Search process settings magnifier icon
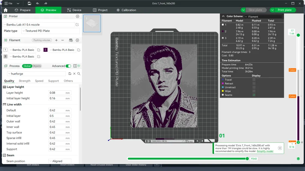Viewport: 305px width, 171px height. [79, 74]
